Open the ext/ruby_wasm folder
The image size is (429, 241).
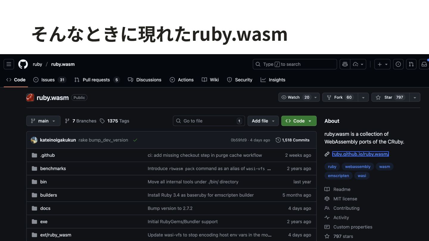click(56, 235)
